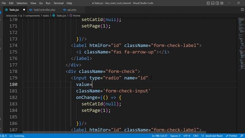The height and width of the screenshot is (138, 245).
Task: Open the notifications bell in status bar
Action: pyautogui.click(x=242, y=136)
